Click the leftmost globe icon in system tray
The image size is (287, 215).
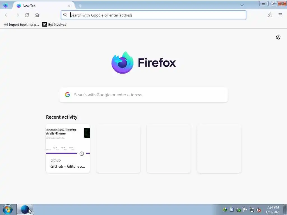point(225,210)
